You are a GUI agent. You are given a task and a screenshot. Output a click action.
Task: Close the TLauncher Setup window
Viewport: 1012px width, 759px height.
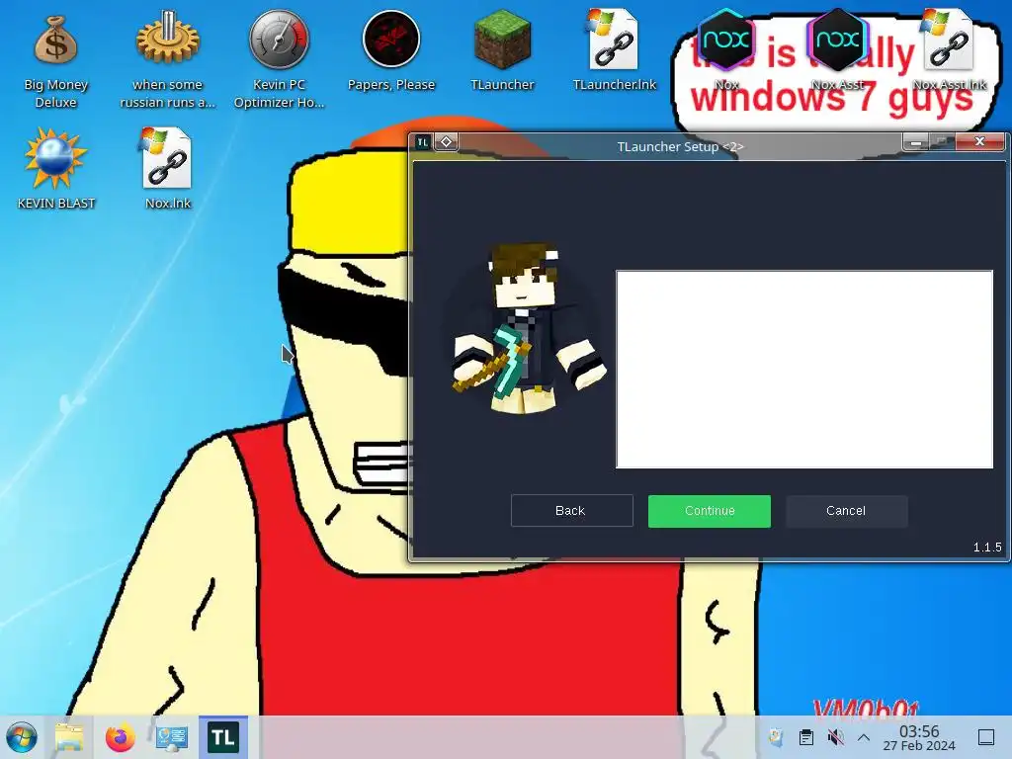pyautogui.click(x=979, y=141)
